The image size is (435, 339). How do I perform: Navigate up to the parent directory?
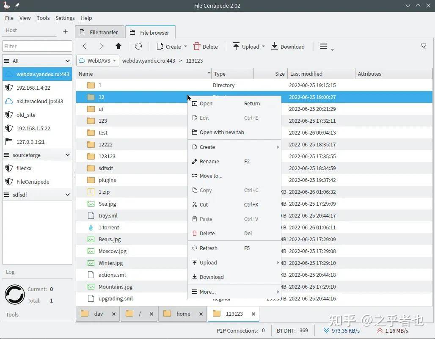coord(118,46)
